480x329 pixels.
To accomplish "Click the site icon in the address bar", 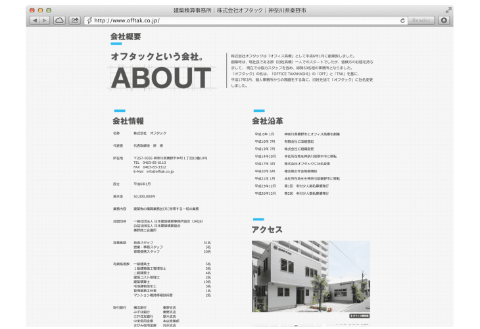I will pyautogui.click(x=89, y=20).
